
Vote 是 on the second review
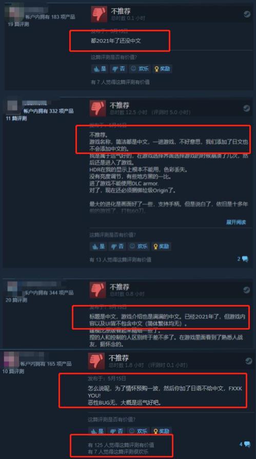tap(99, 246)
